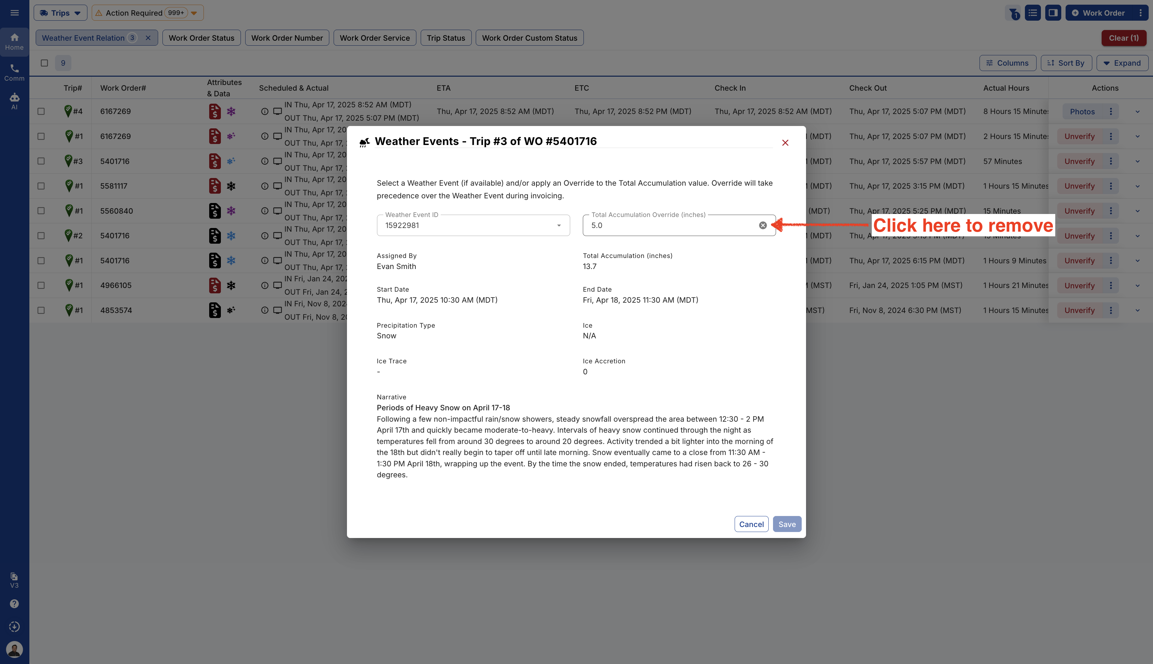The width and height of the screenshot is (1153, 664).
Task: Go to Home in sidebar
Action: coord(15,42)
